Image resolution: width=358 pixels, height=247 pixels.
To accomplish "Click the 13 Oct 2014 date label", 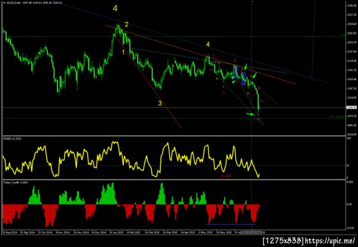I will (45, 233).
